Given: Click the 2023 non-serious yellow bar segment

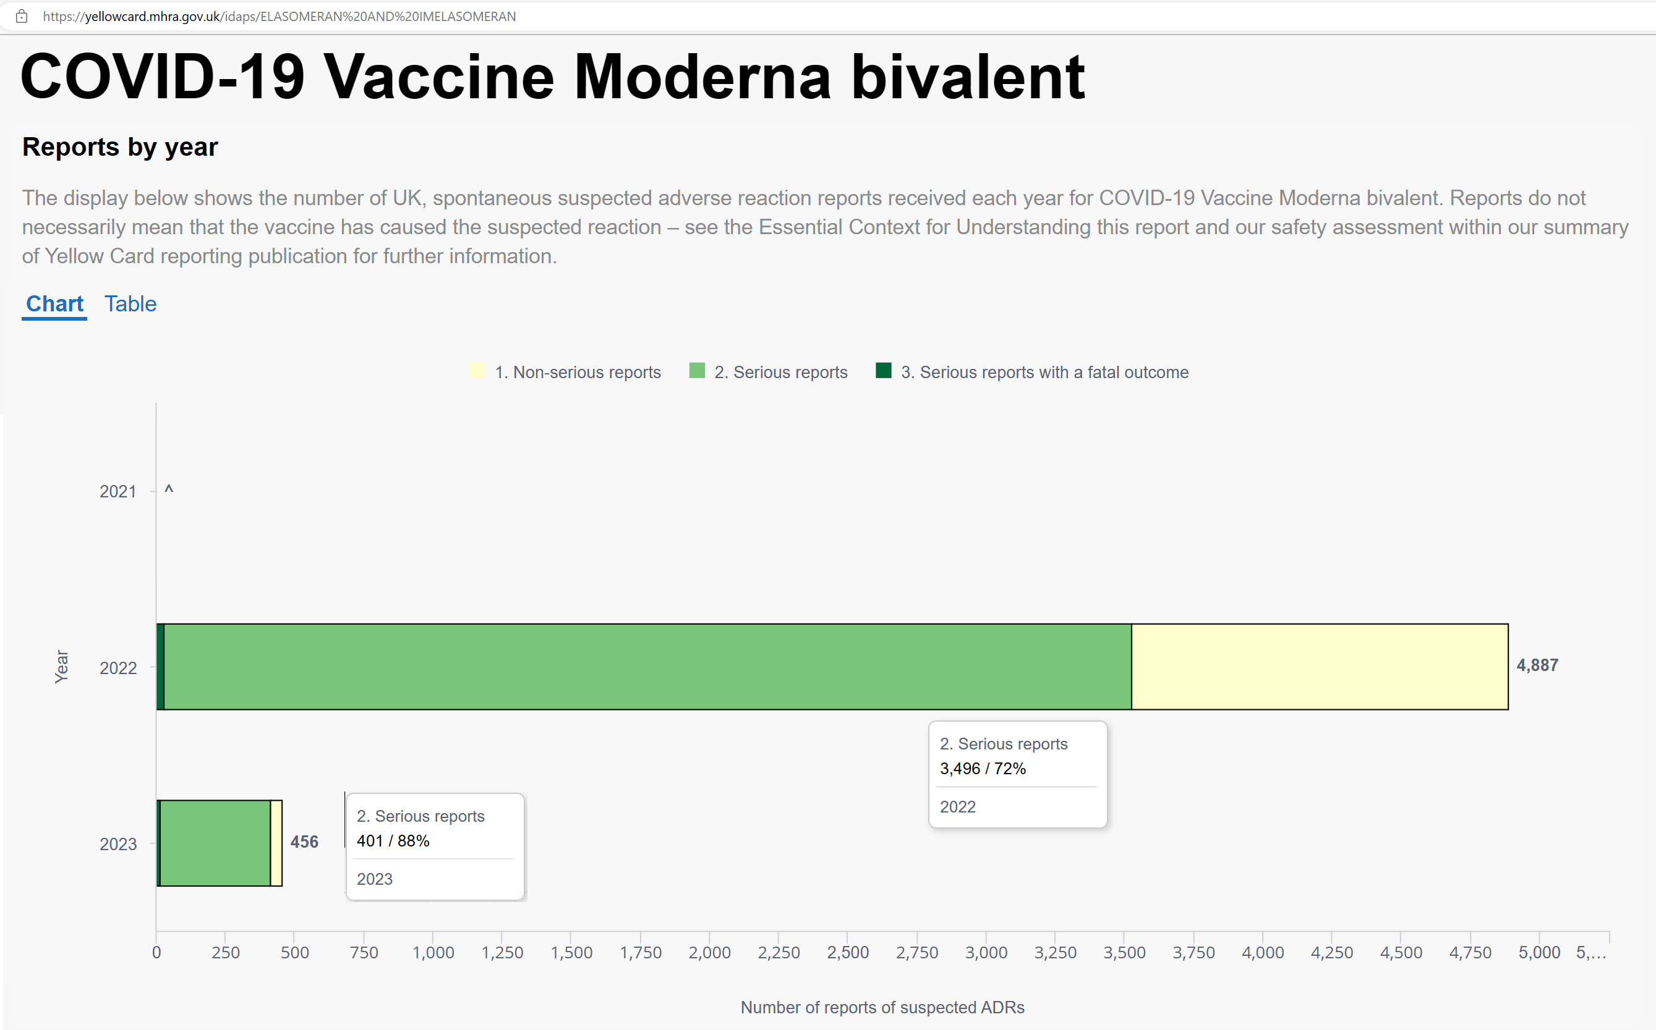Looking at the screenshot, I should point(277,843).
